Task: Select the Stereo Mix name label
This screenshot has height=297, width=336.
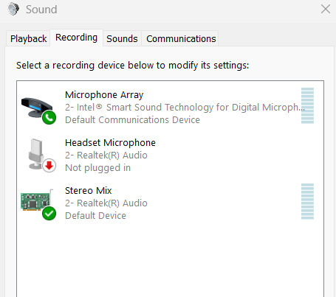Action: coord(89,191)
